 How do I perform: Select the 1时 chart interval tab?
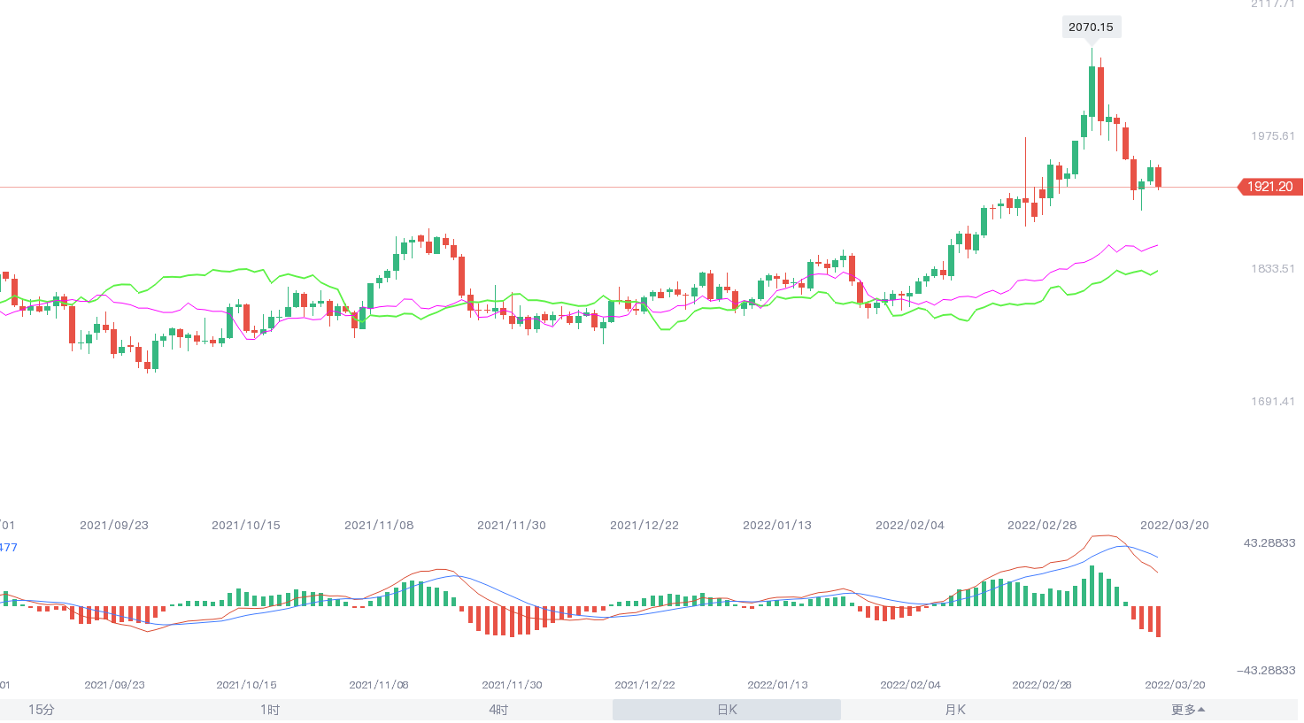click(x=270, y=710)
